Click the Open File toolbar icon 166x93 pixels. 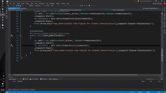coord(17,6)
